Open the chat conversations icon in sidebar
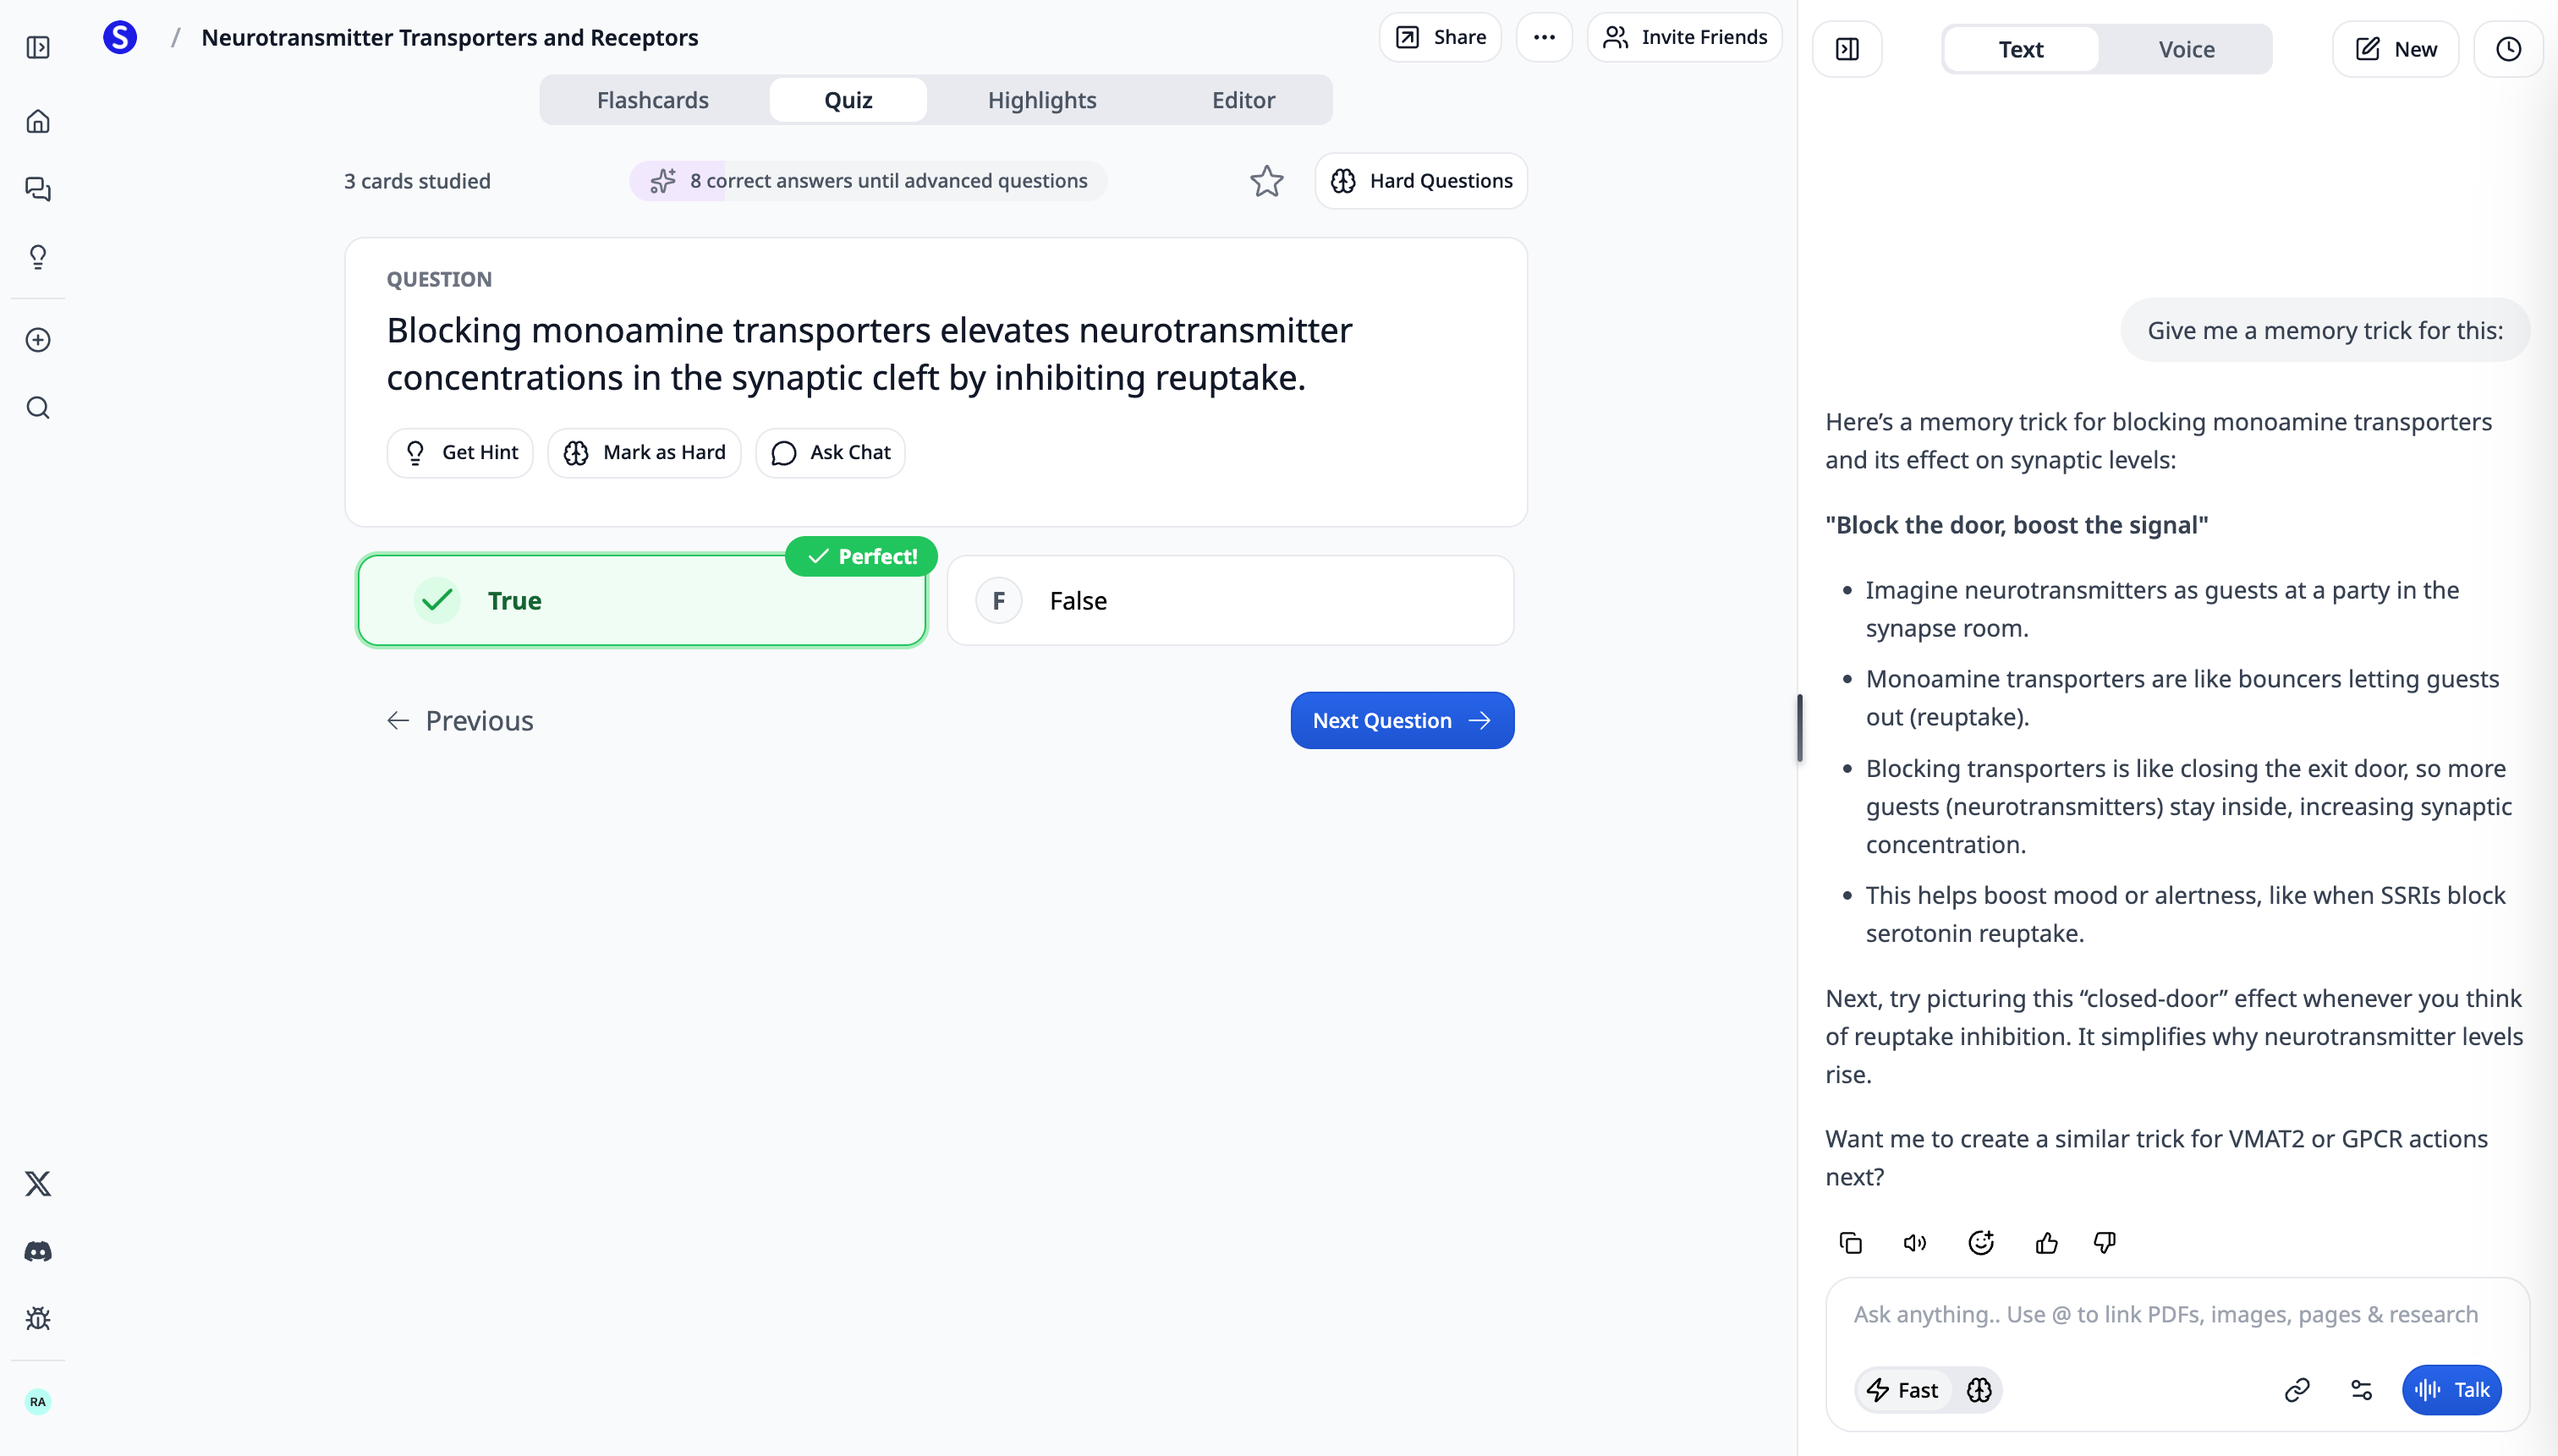2558x1456 pixels. point(38,190)
